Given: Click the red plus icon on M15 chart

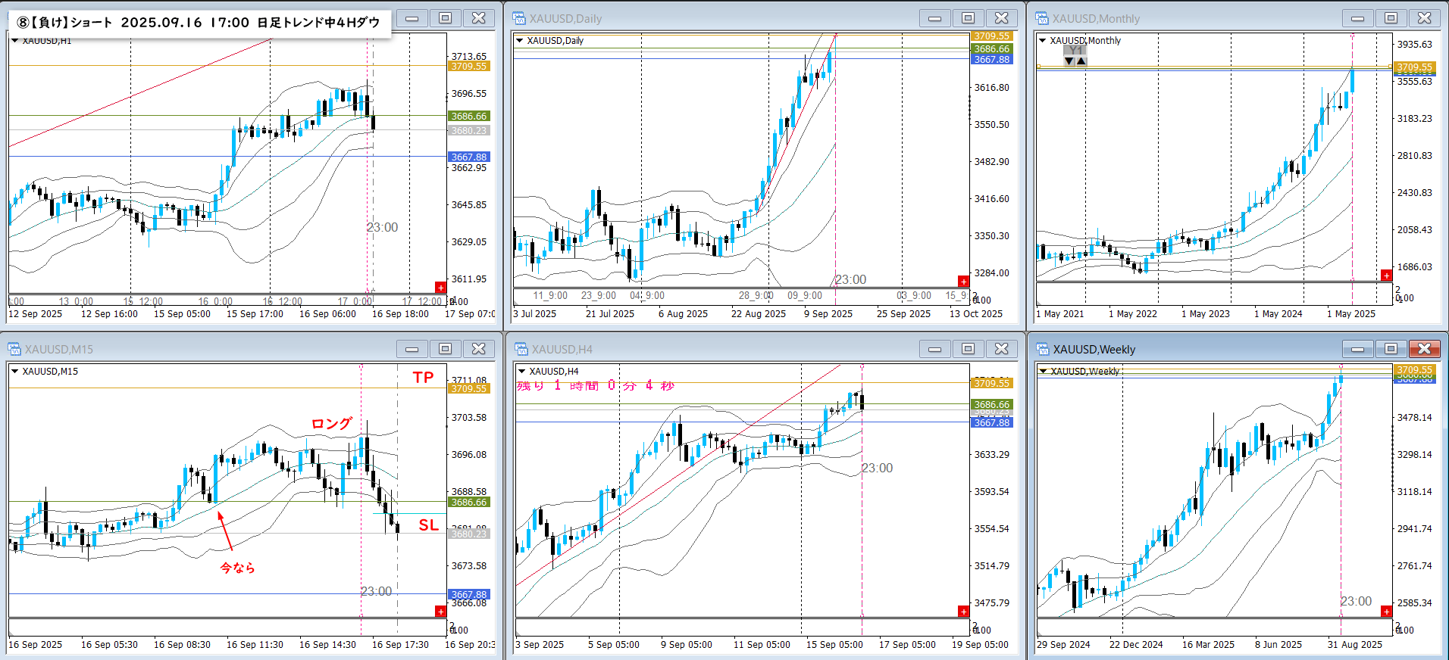Looking at the screenshot, I should tap(440, 612).
